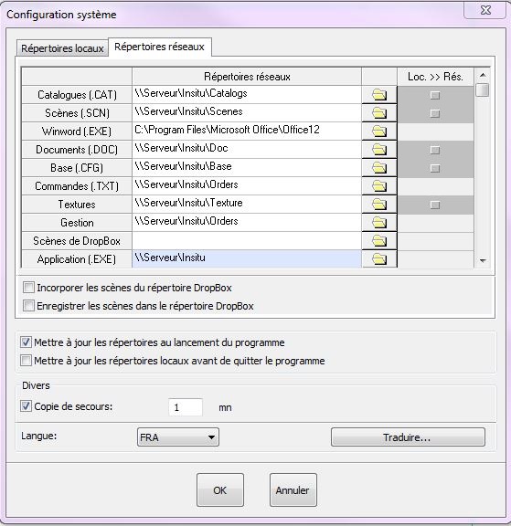Click folder icon on Winword (.EXE) row
Screen dimensions: 511x526
[x=379, y=131]
